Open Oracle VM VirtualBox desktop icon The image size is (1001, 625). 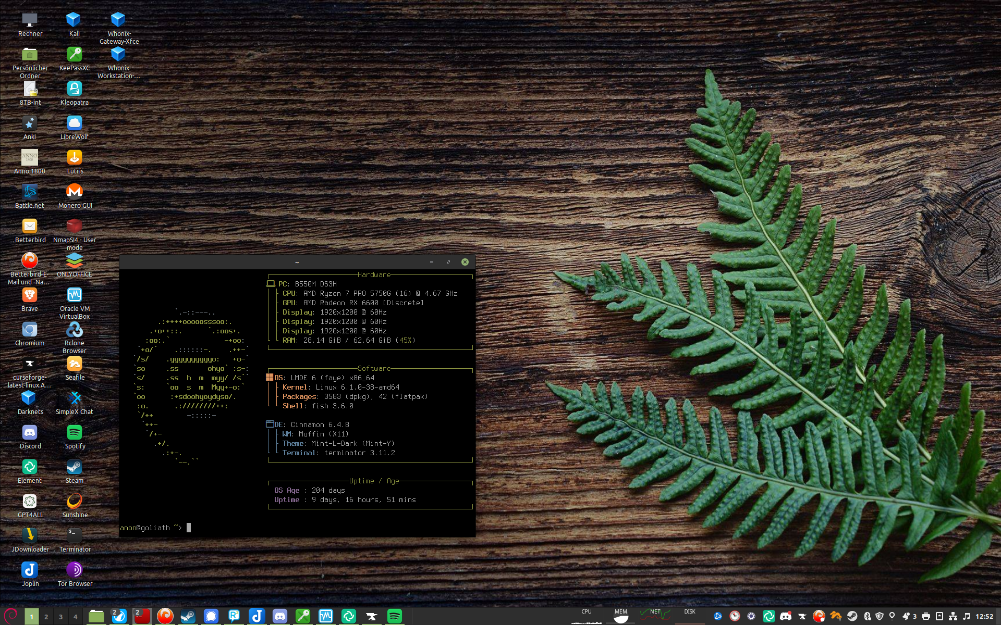click(x=74, y=295)
